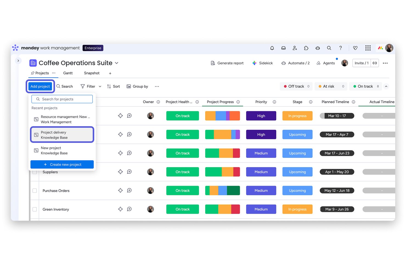Show Planned Timeline column info icon
This screenshot has height=271, width=406.
click(354, 102)
